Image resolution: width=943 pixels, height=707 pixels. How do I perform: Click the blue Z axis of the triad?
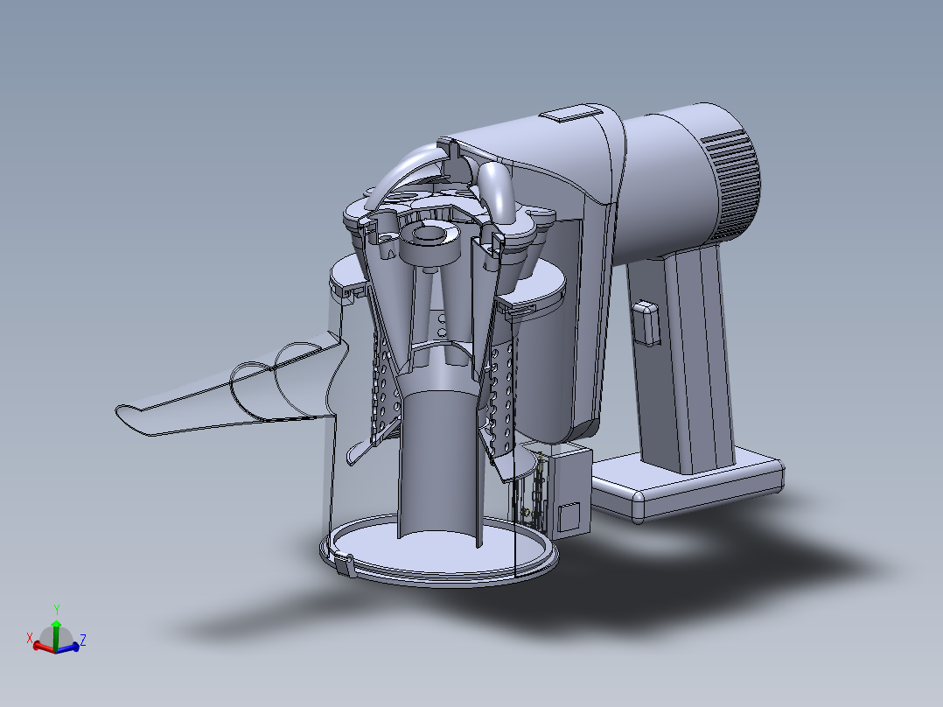tap(68, 647)
